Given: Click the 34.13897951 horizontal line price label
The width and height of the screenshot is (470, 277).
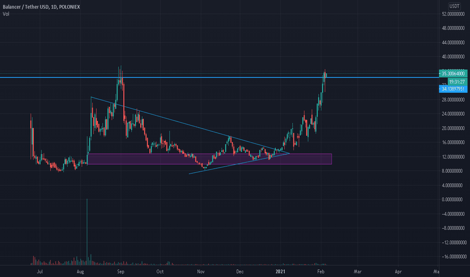Looking at the screenshot, I should click(x=453, y=89).
